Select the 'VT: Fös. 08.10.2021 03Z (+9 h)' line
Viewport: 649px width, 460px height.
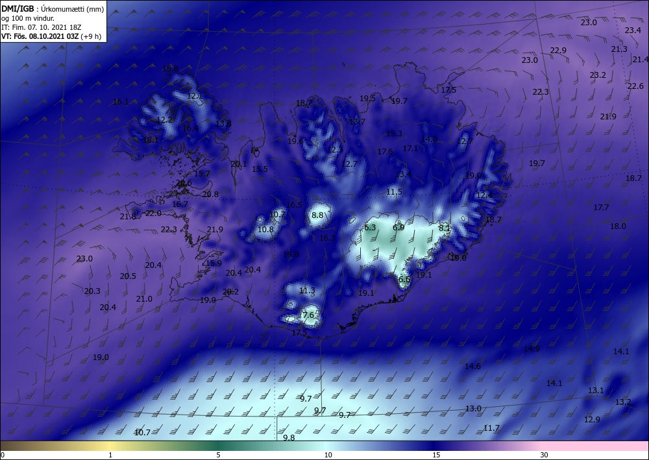click(x=51, y=36)
